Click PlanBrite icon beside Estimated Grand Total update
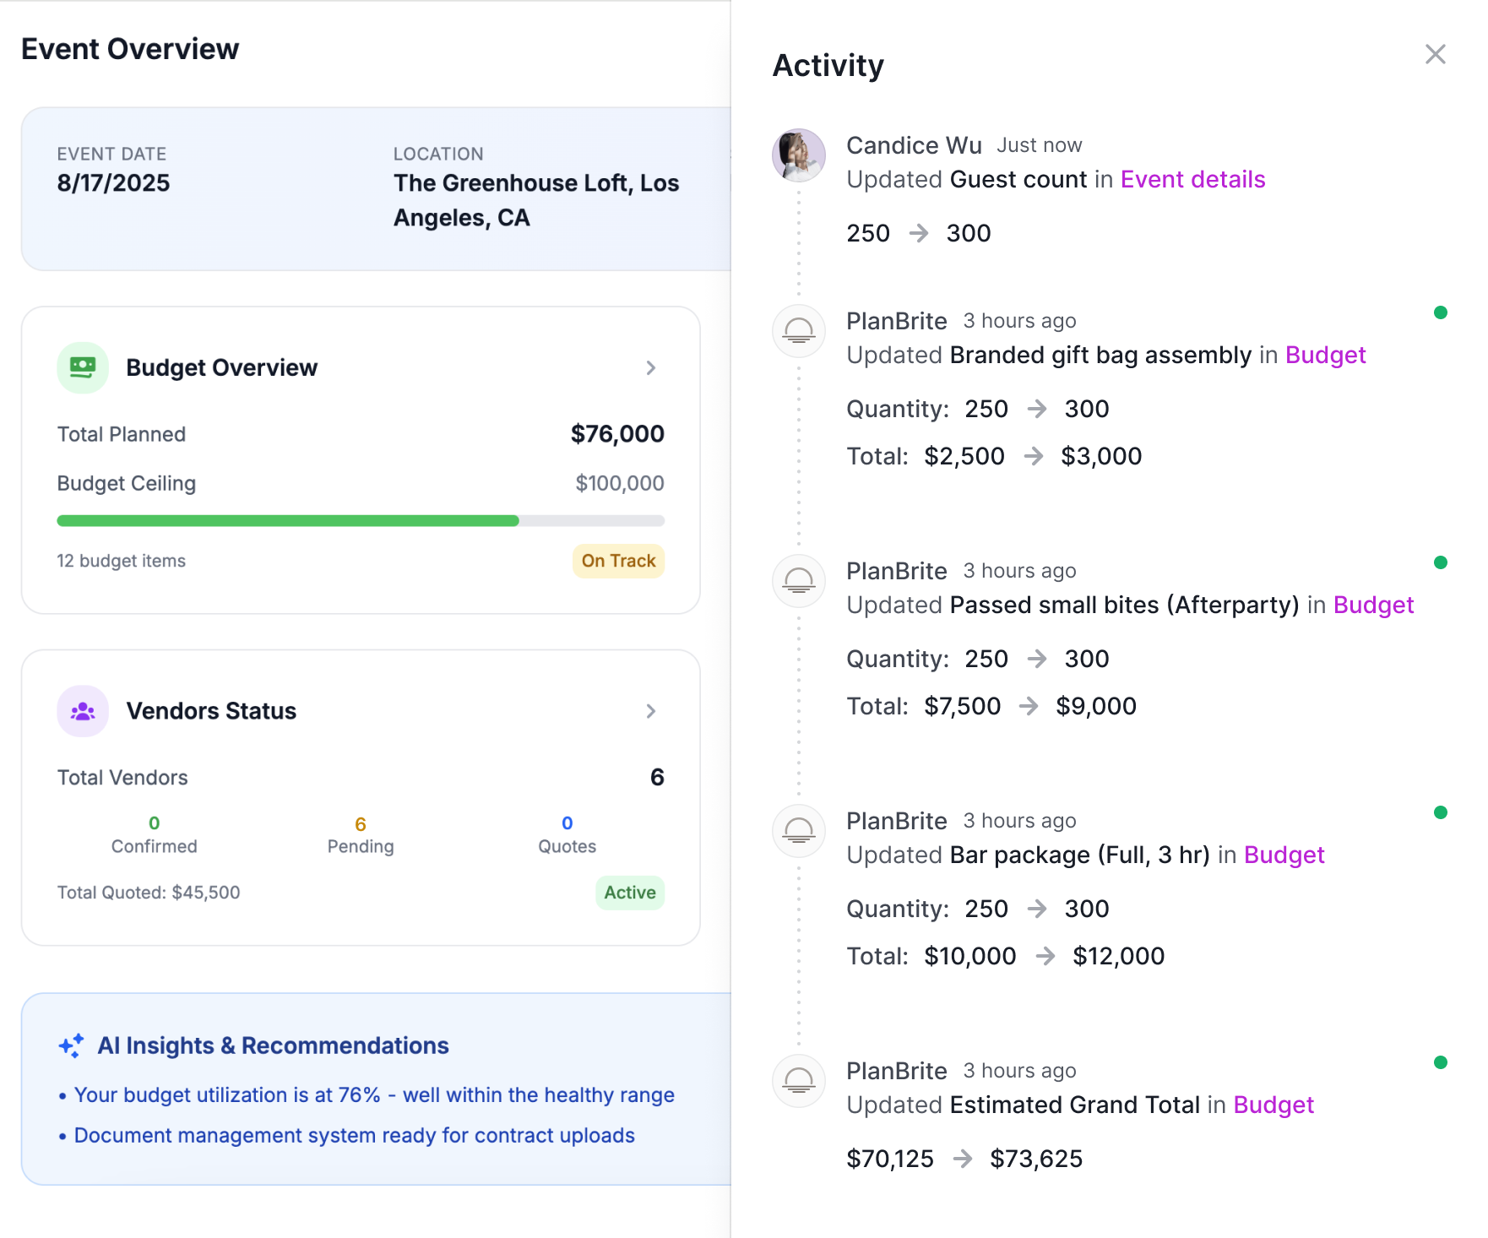The width and height of the screenshot is (1488, 1238). (x=798, y=1080)
